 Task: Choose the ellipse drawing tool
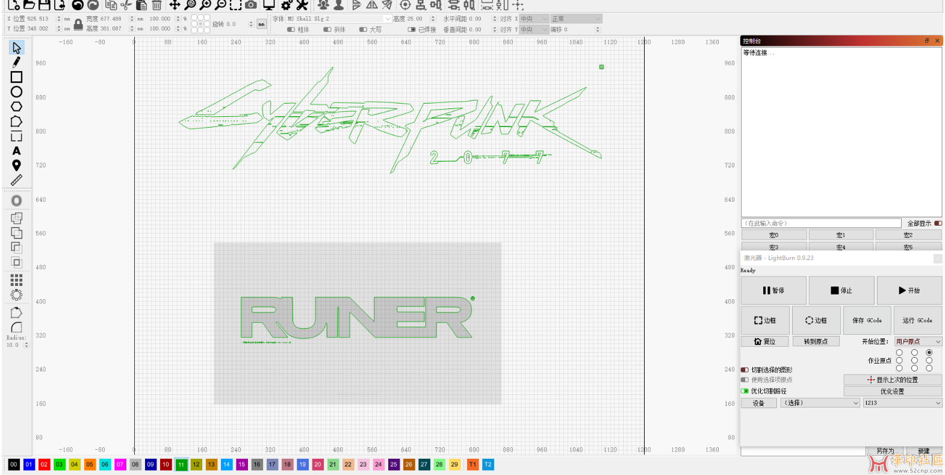(x=16, y=92)
